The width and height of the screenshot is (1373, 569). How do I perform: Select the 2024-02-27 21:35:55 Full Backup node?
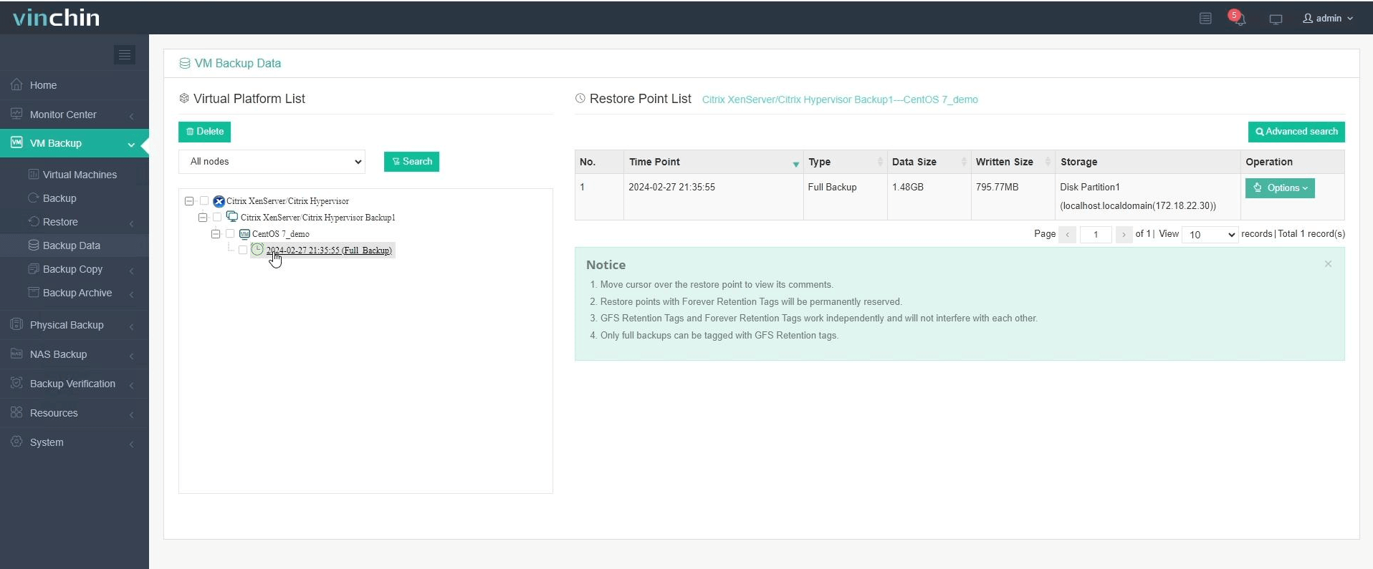coord(329,250)
